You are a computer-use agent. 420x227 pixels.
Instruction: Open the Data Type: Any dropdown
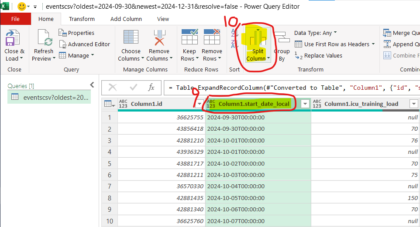tap(316, 33)
